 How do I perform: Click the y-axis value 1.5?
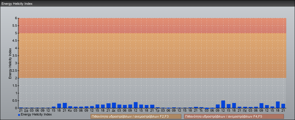[15, 85]
